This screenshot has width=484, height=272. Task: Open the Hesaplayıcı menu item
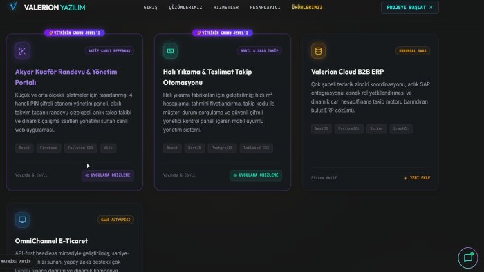tap(265, 7)
